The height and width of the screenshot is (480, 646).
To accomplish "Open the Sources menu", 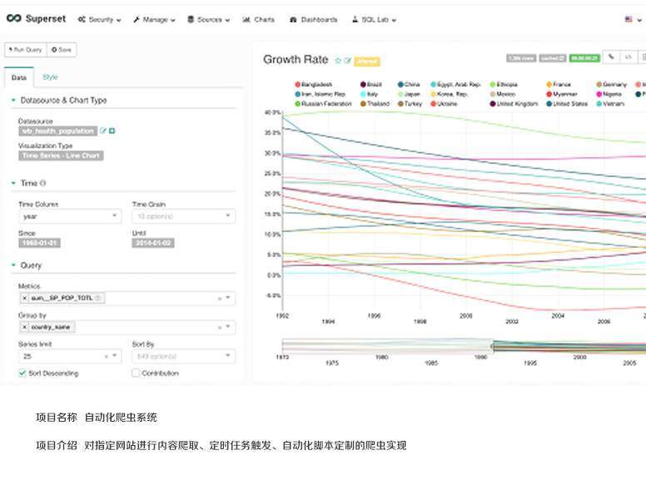I will click(208, 19).
